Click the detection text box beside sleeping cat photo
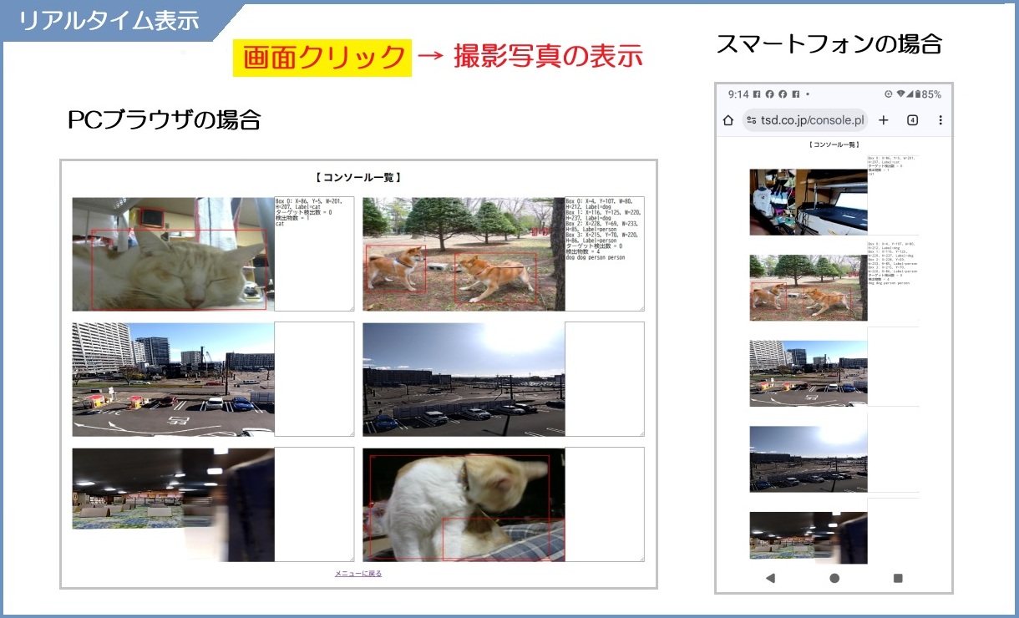This screenshot has width=1019, height=618. click(314, 254)
